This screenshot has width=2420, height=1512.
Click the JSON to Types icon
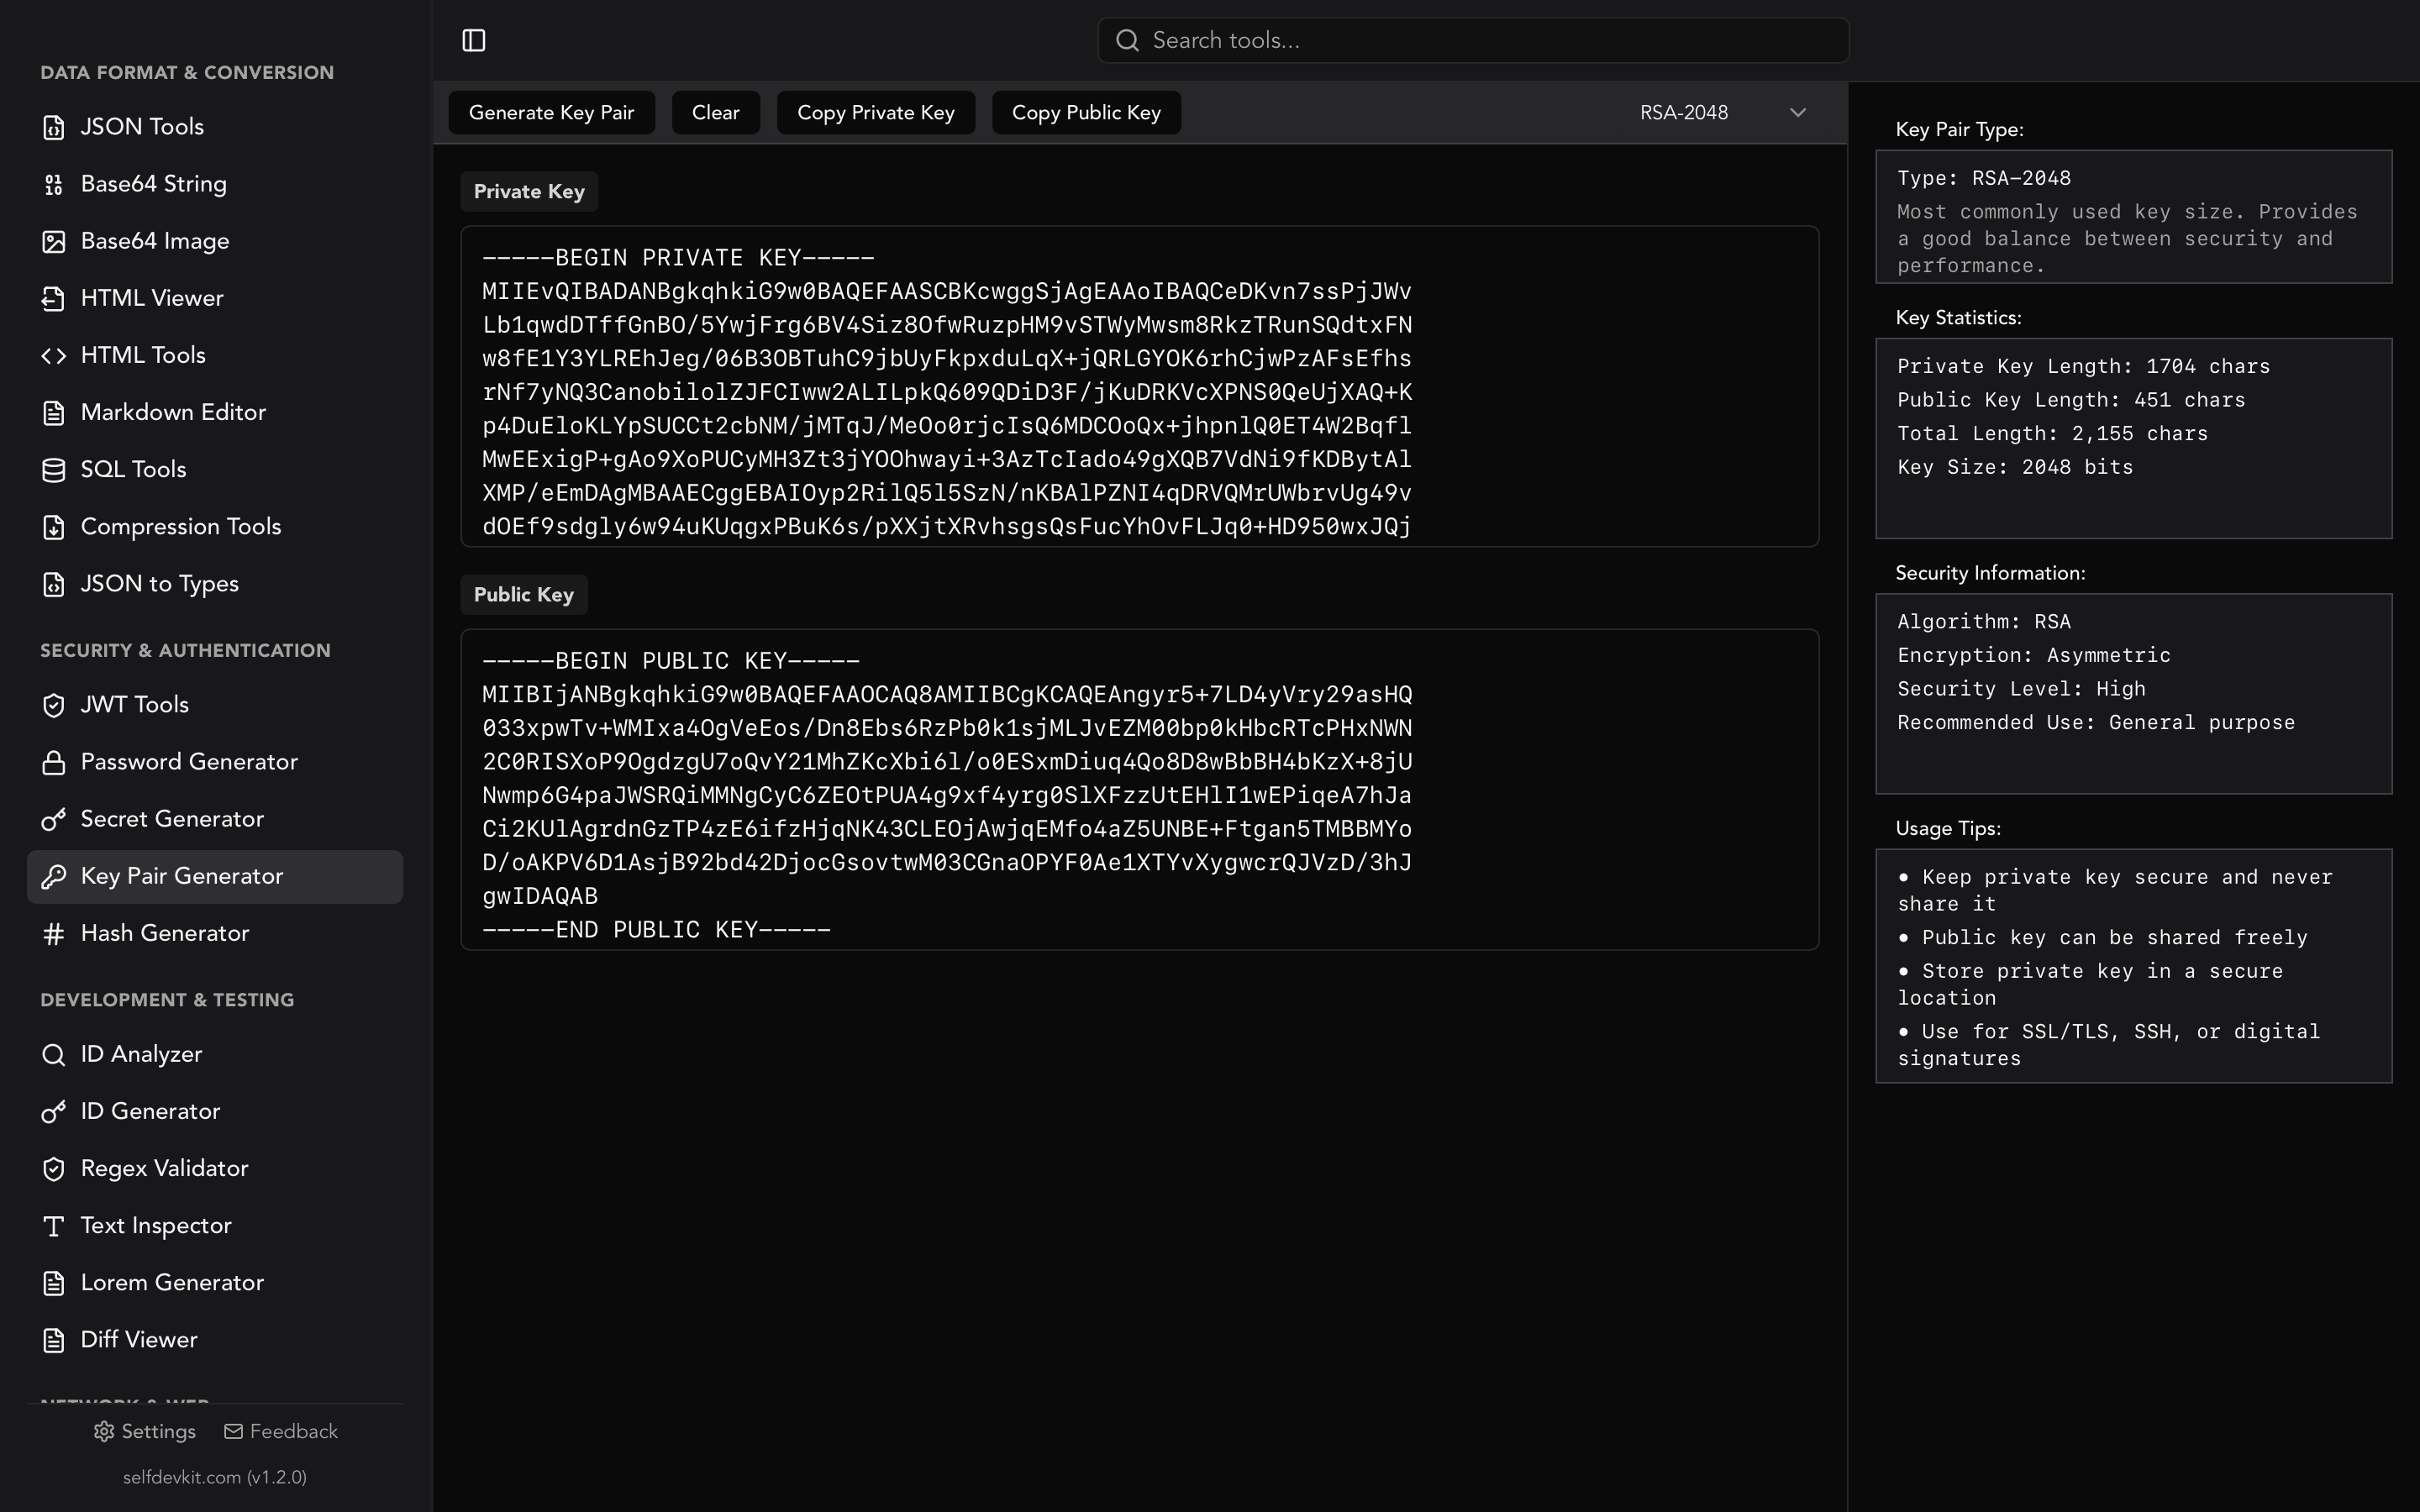click(x=54, y=583)
